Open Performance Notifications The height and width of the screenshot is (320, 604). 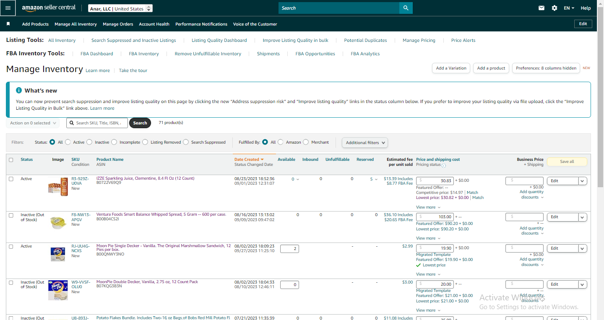pos(201,24)
